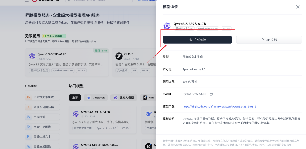Click the 文本生成 tag on the GLM-5 card
306x149 pixels.
tap(122, 71)
